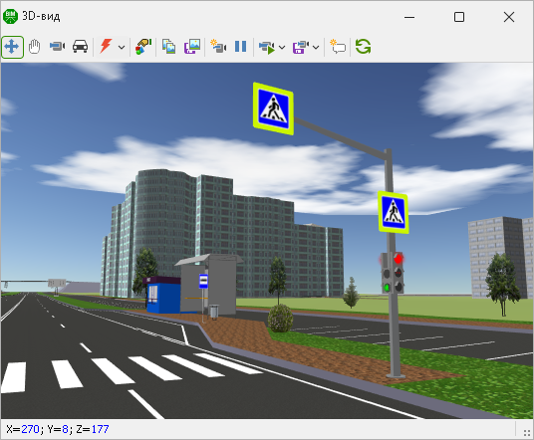Expand the lightning bolt dropdown arrow

coord(122,48)
